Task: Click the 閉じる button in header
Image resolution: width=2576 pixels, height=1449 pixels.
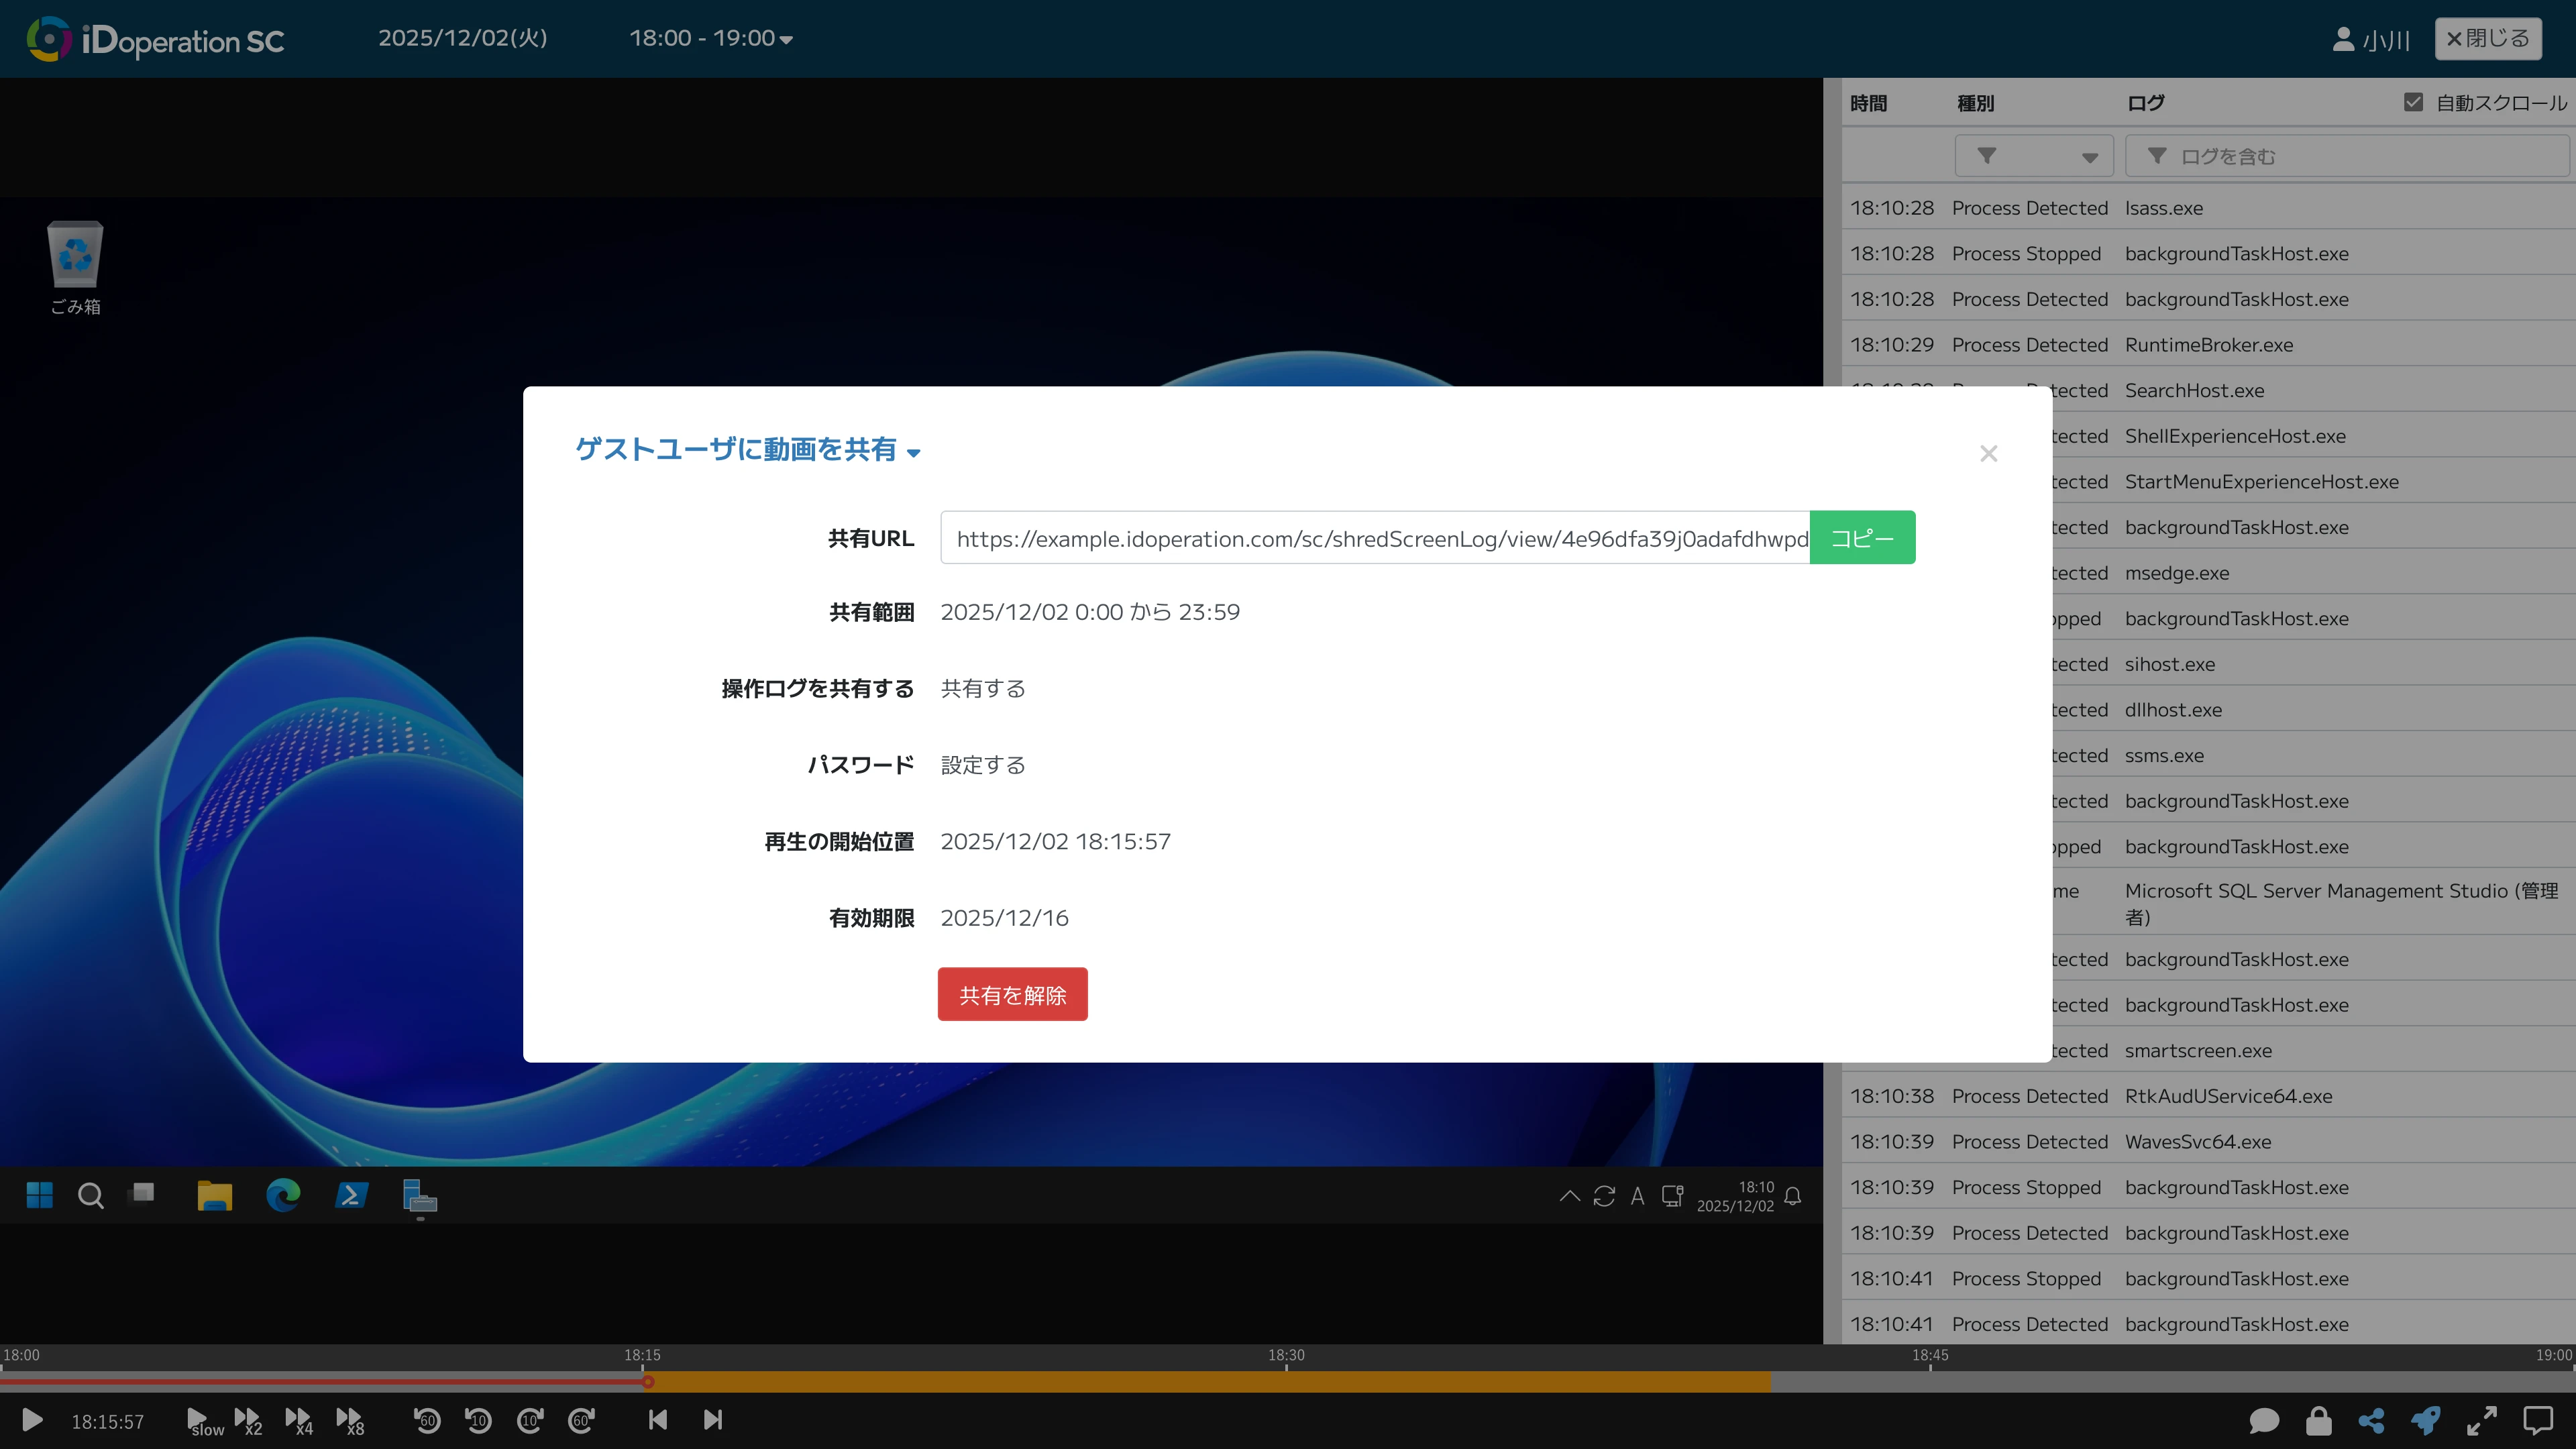Action: (x=2487, y=38)
